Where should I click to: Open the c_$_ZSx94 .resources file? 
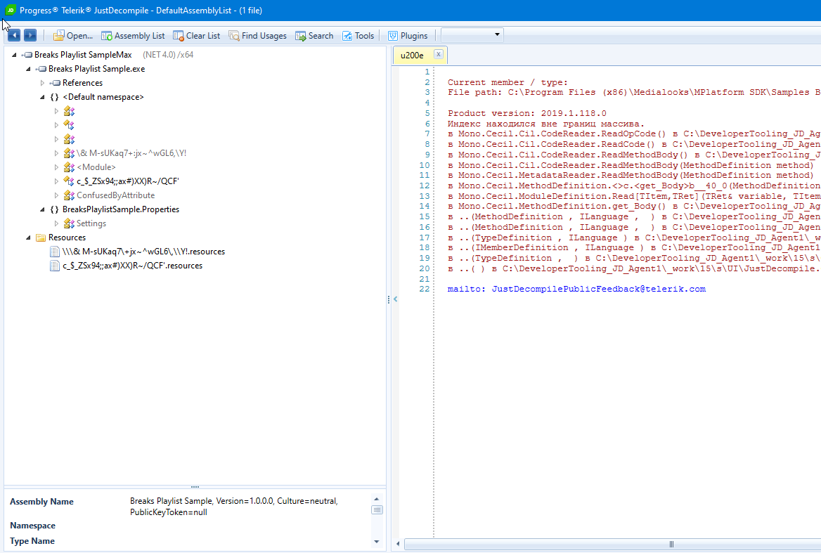coord(127,266)
